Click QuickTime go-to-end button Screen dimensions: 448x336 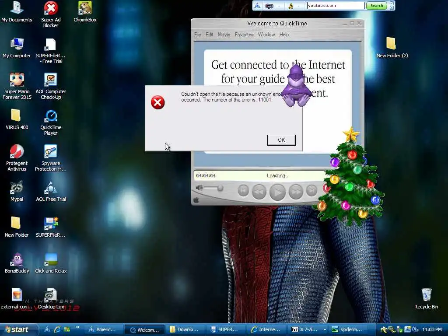pos(311,191)
